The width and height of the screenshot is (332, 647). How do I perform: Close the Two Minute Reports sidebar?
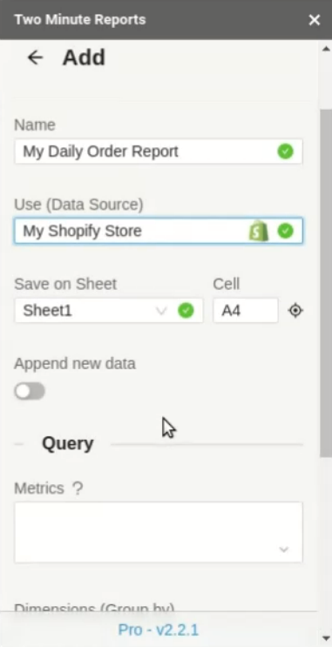pyautogui.click(x=315, y=20)
